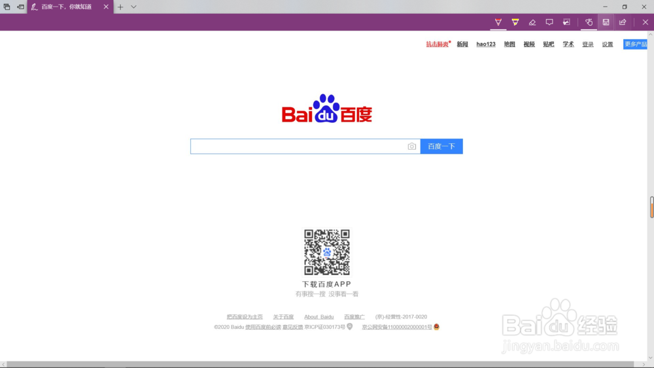This screenshot has height=368, width=654.
Task: Open 使用百度前必读 link
Action: pyautogui.click(x=263, y=327)
